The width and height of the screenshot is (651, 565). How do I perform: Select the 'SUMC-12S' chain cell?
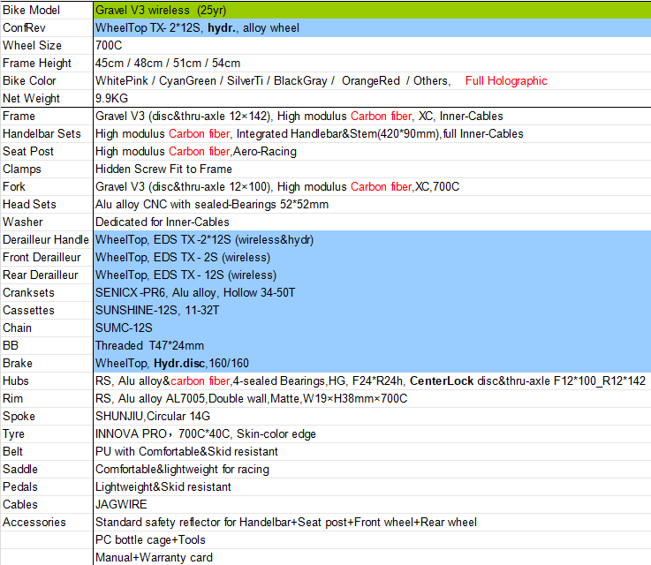tap(372, 328)
